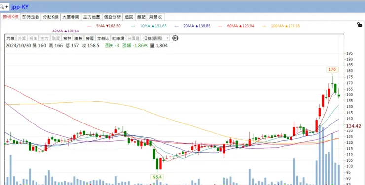Click the 10MA 151.65 legend entry
This screenshot has width=365, height=185.
[149, 26]
